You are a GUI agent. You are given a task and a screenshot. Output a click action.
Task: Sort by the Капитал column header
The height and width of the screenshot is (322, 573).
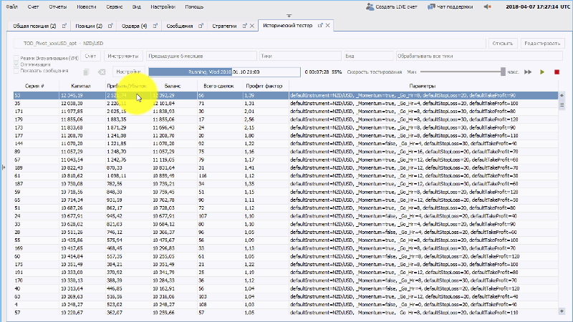pyautogui.click(x=81, y=86)
